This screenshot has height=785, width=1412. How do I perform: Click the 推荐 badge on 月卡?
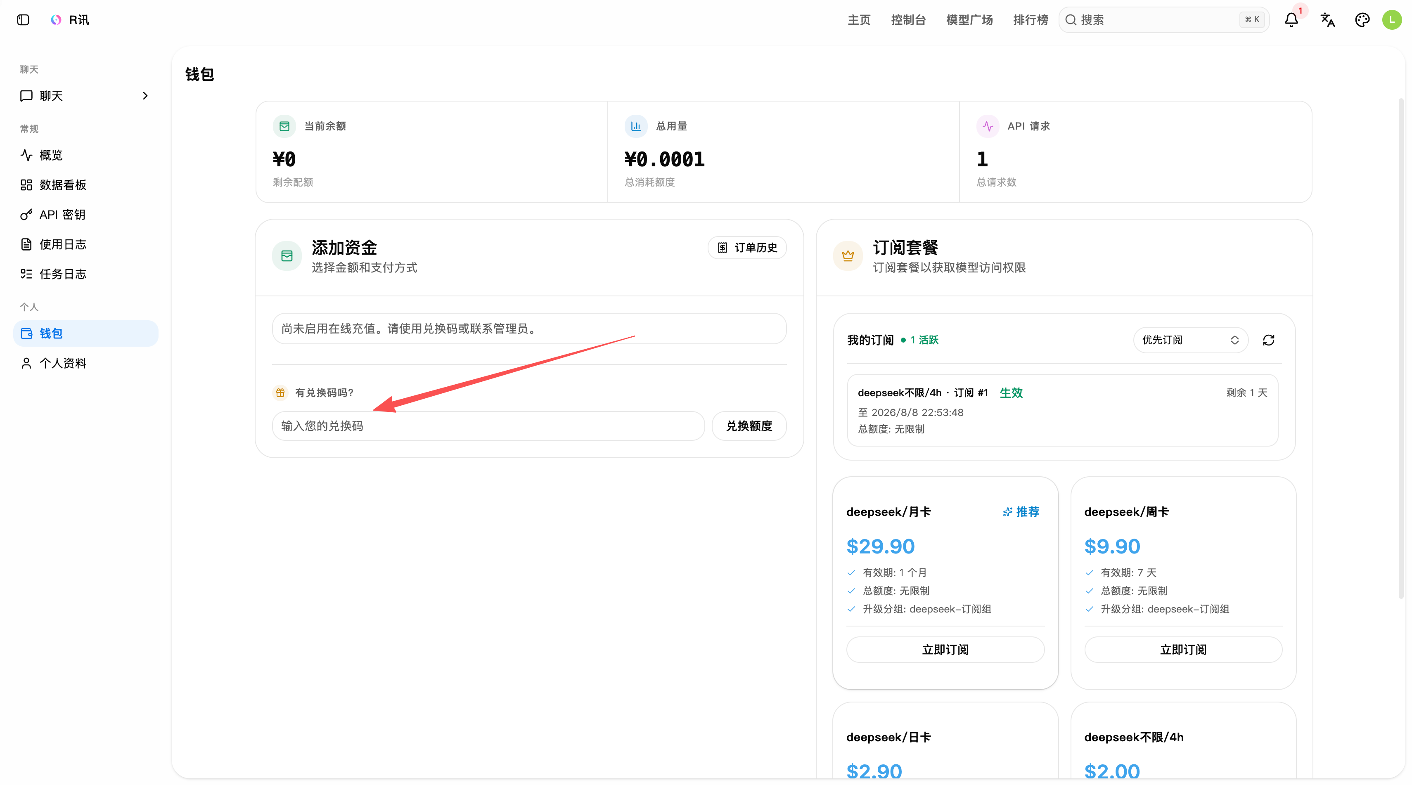(1021, 512)
